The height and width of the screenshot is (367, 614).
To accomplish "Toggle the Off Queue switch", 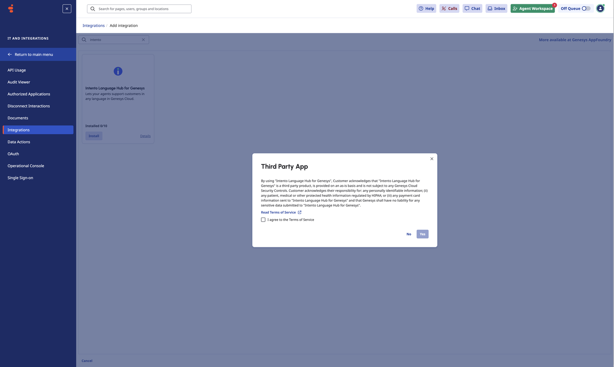I will [x=586, y=8].
